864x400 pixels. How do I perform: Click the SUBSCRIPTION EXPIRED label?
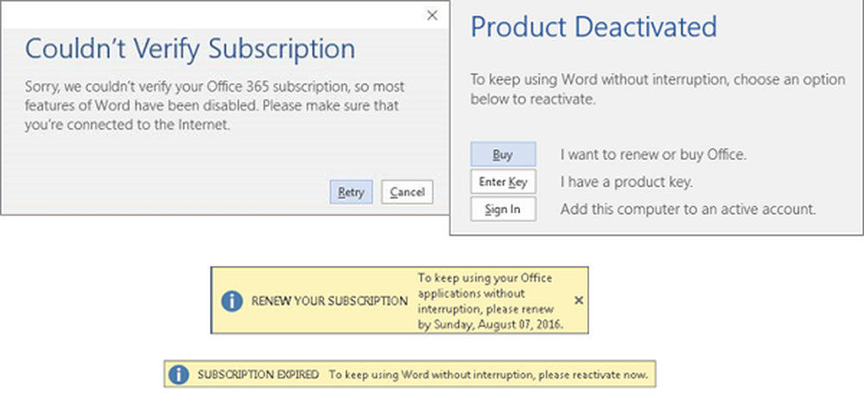(x=257, y=375)
